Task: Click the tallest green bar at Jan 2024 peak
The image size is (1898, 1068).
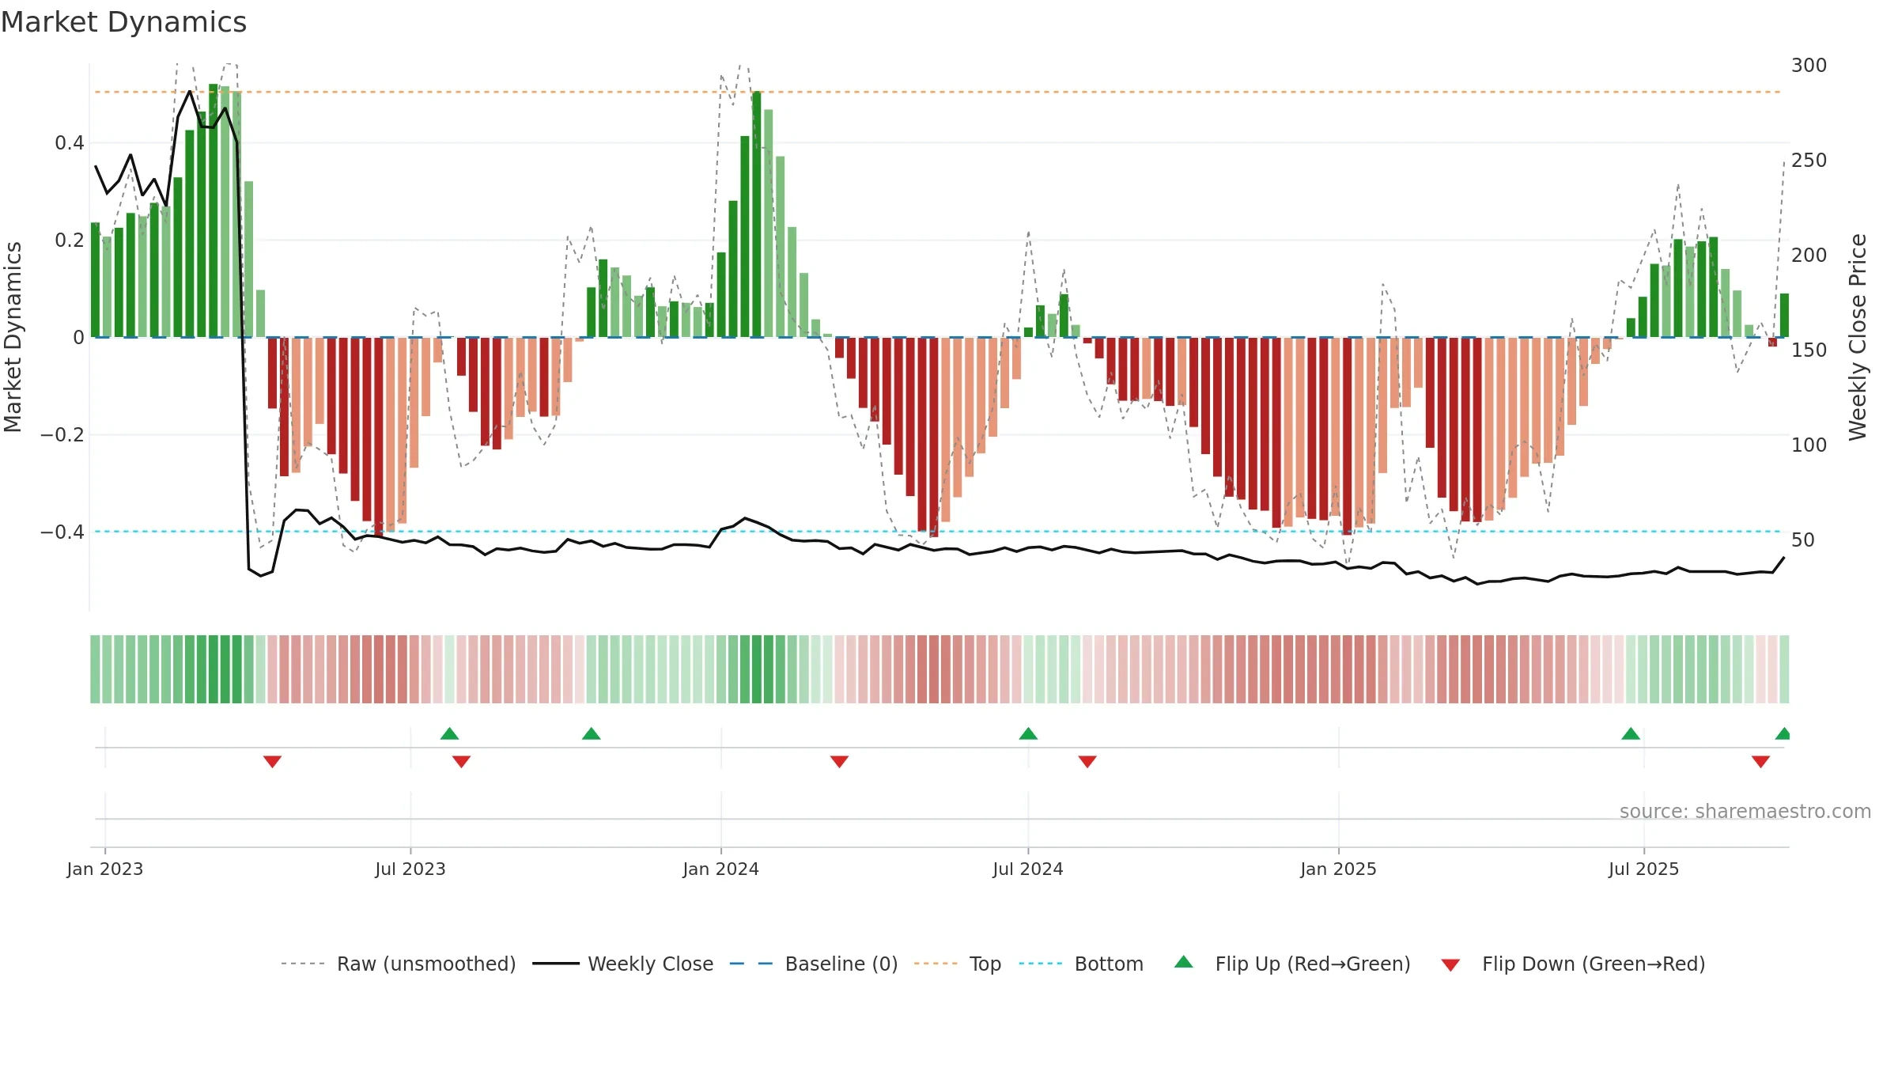Action: pyautogui.click(x=757, y=214)
